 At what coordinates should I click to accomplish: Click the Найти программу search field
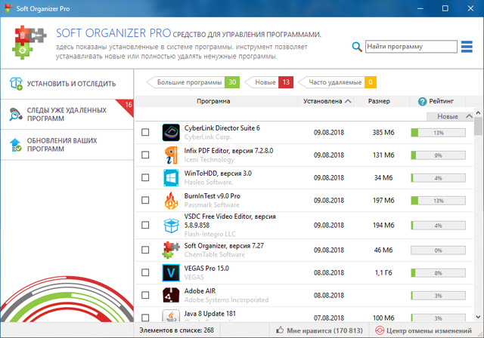tap(410, 47)
